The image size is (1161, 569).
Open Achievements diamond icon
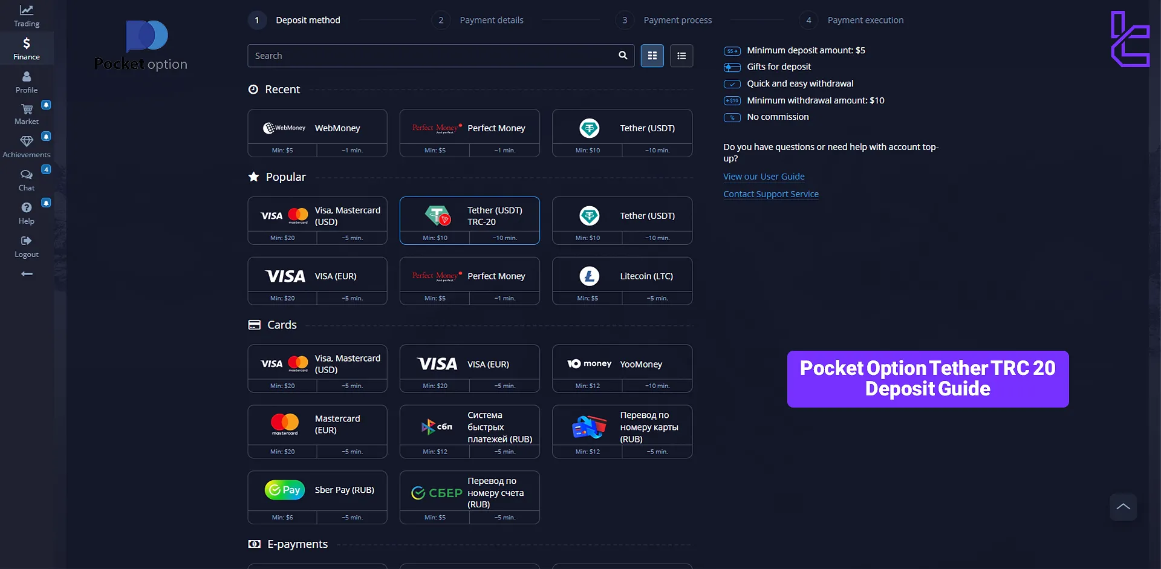27,141
